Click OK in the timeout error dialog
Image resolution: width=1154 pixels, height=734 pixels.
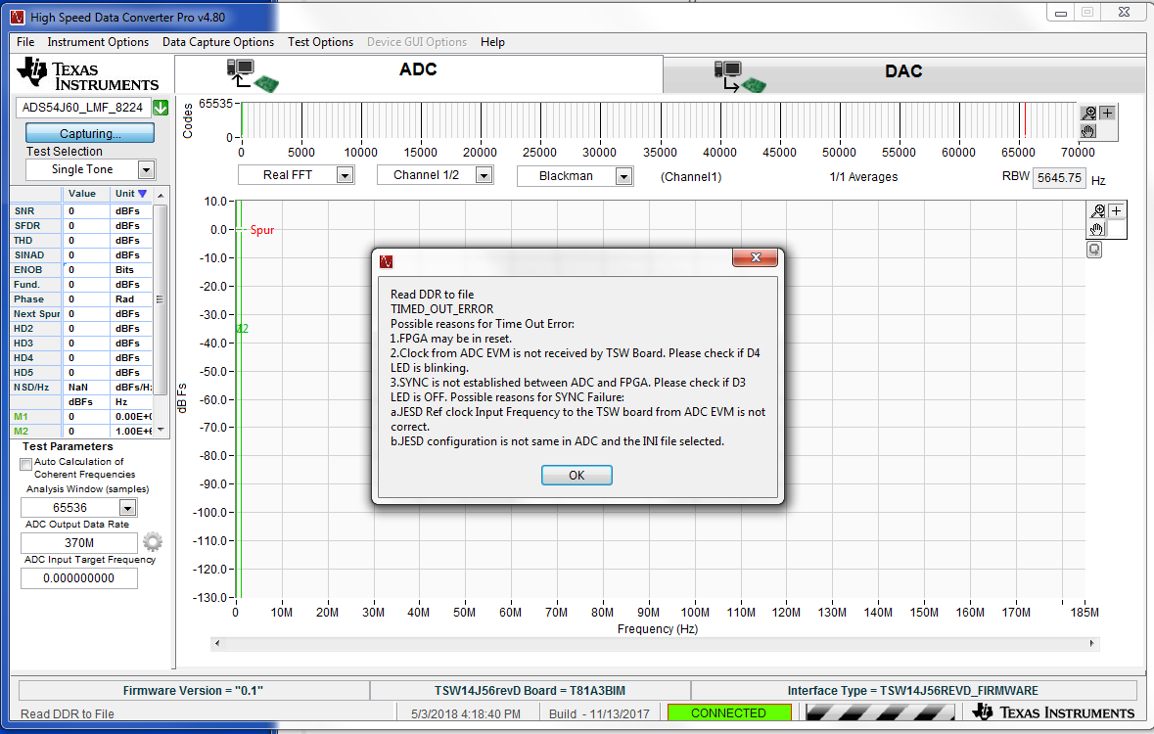[577, 476]
